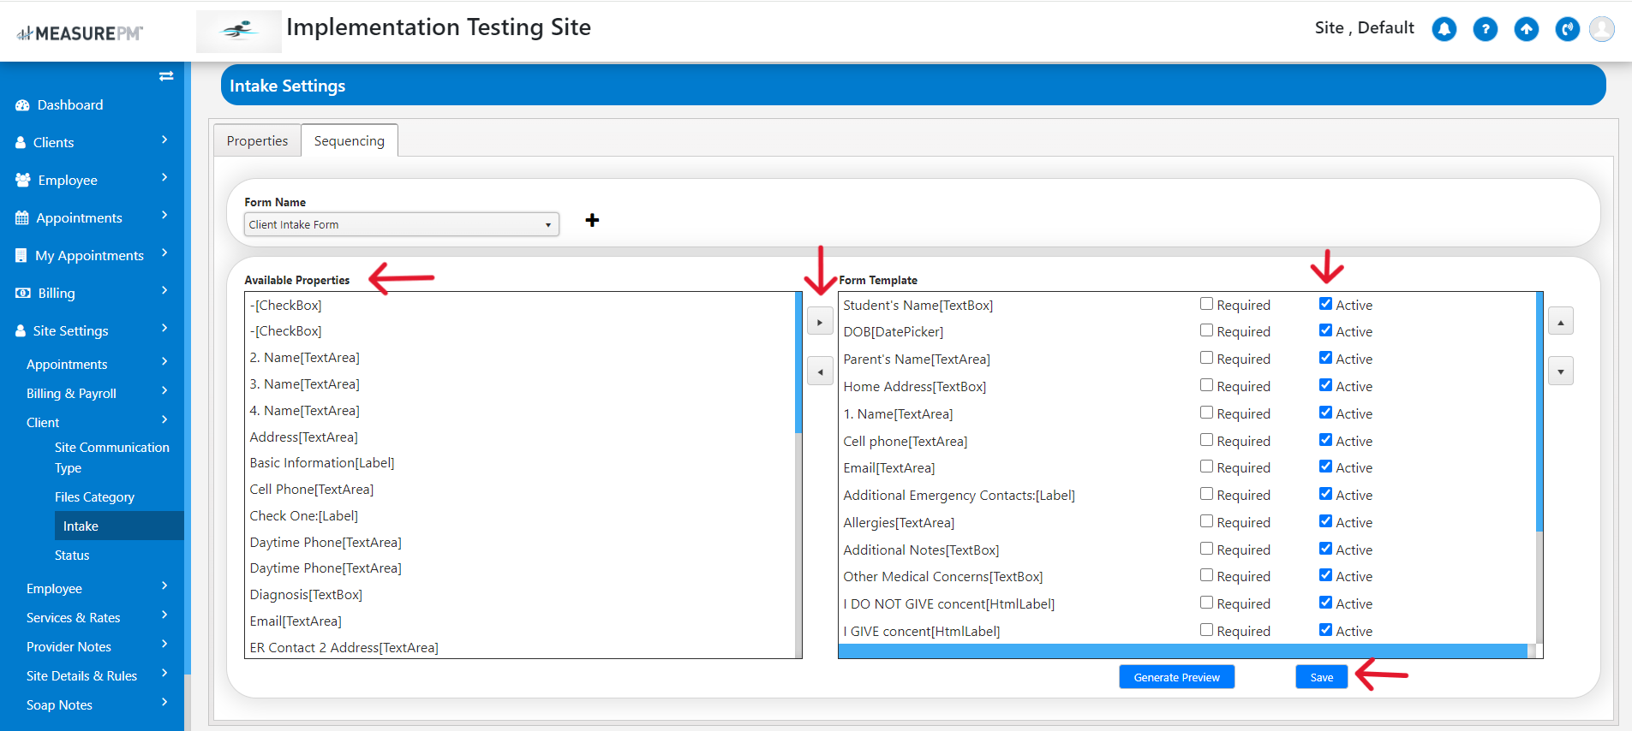Select 2. Name[TextArea] property
This screenshot has height=731, width=1632.
coord(304,358)
